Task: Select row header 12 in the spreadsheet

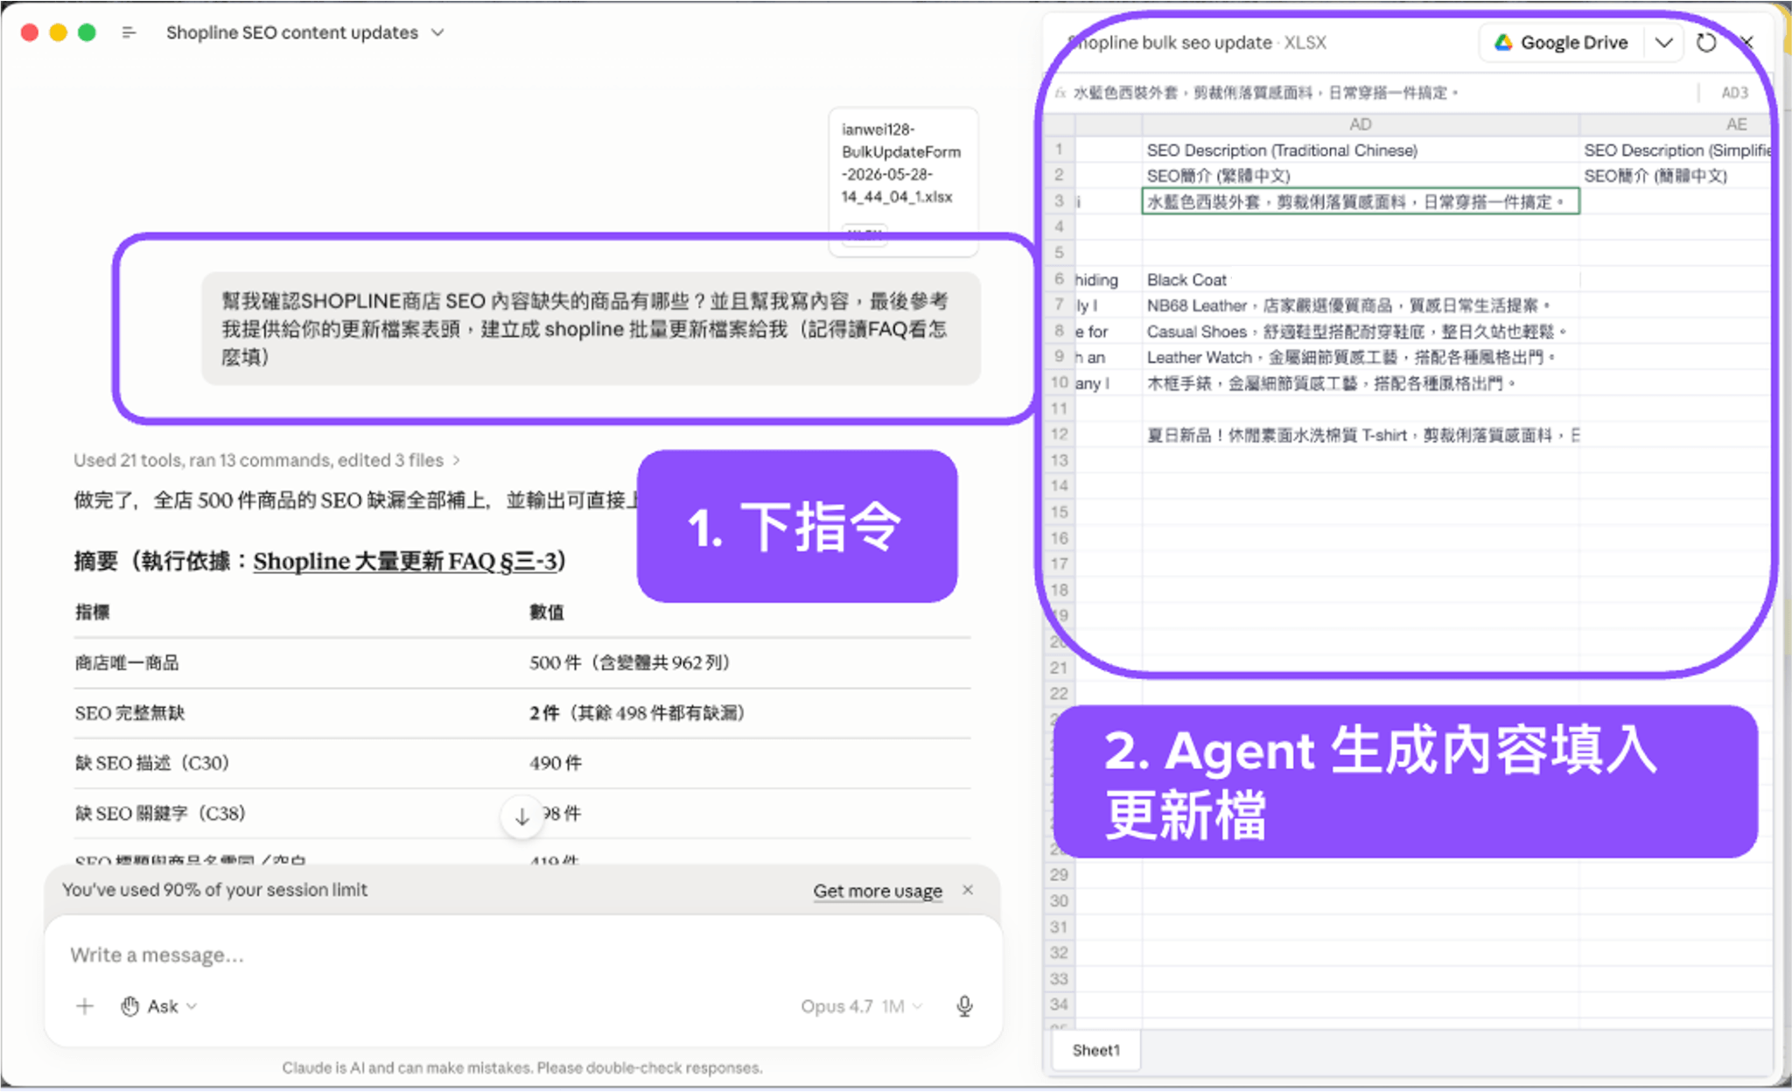Action: pos(1060,435)
